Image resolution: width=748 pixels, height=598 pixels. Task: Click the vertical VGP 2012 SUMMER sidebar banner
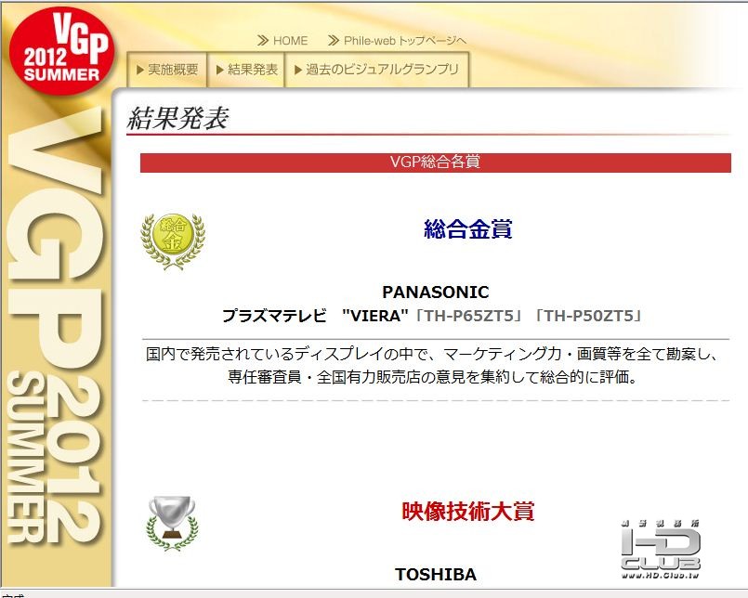point(57,324)
